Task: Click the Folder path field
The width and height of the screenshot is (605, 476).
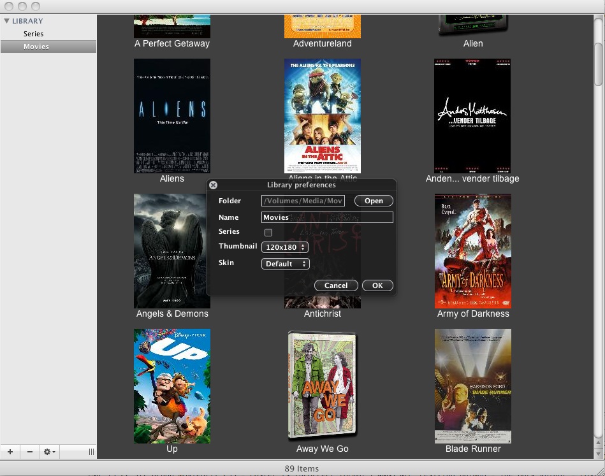Action: (303, 201)
